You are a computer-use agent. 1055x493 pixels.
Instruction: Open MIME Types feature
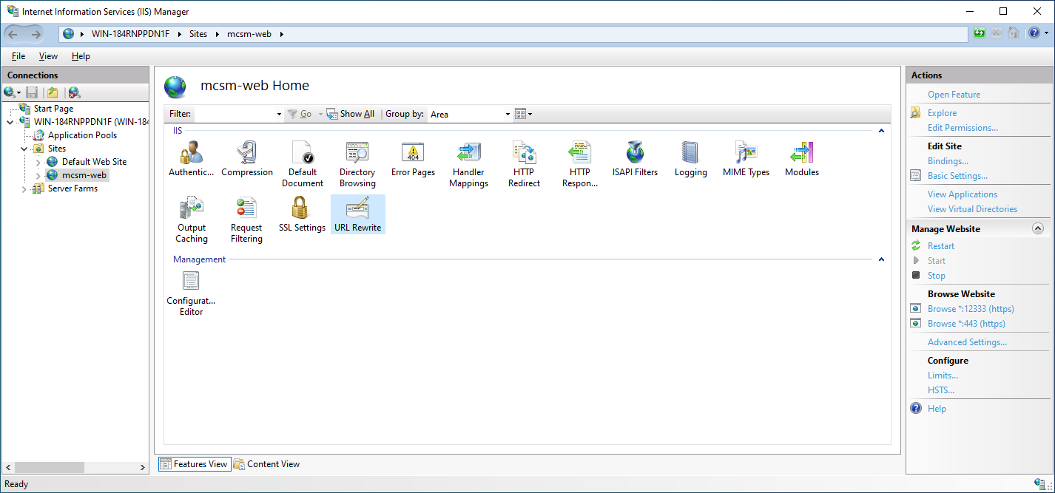(x=746, y=159)
